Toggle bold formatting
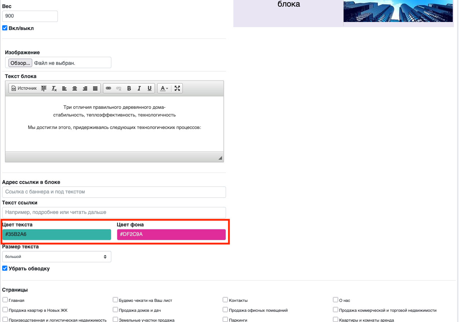459x322 pixels. click(129, 88)
